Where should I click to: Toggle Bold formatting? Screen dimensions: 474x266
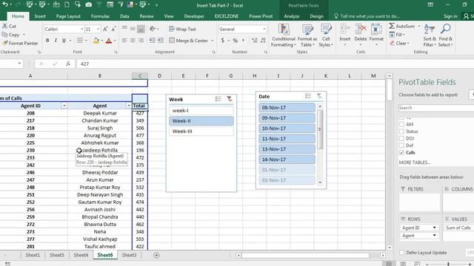click(x=47, y=41)
